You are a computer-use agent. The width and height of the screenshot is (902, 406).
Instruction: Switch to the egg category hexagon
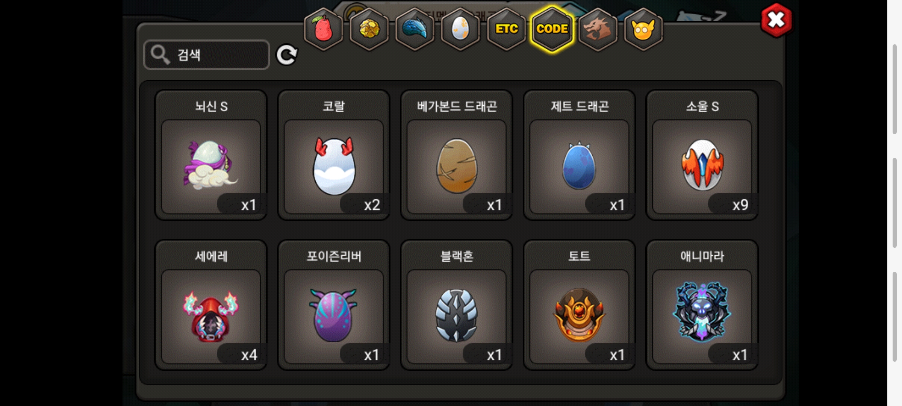[x=460, y=29]
